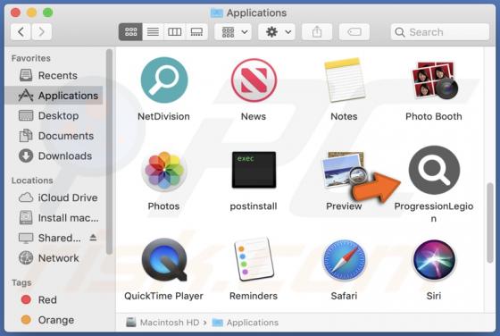
Task: Filter by the Orange tag
Action: tap(54, 320)
